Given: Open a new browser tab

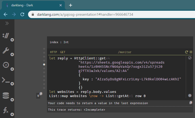Looking at the screenshot, I should click(71, 5).
